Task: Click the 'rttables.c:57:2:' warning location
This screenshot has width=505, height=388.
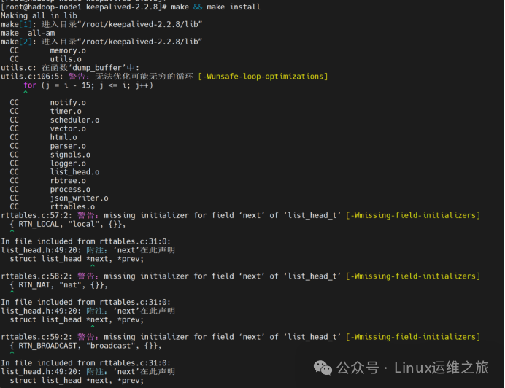Action: [36, 215]
